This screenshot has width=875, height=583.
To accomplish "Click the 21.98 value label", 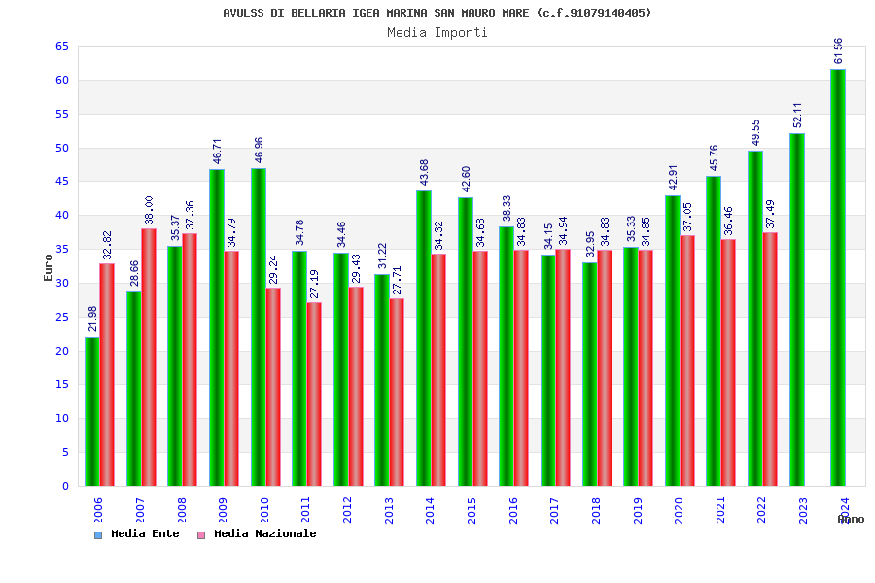I will (92, 319).
